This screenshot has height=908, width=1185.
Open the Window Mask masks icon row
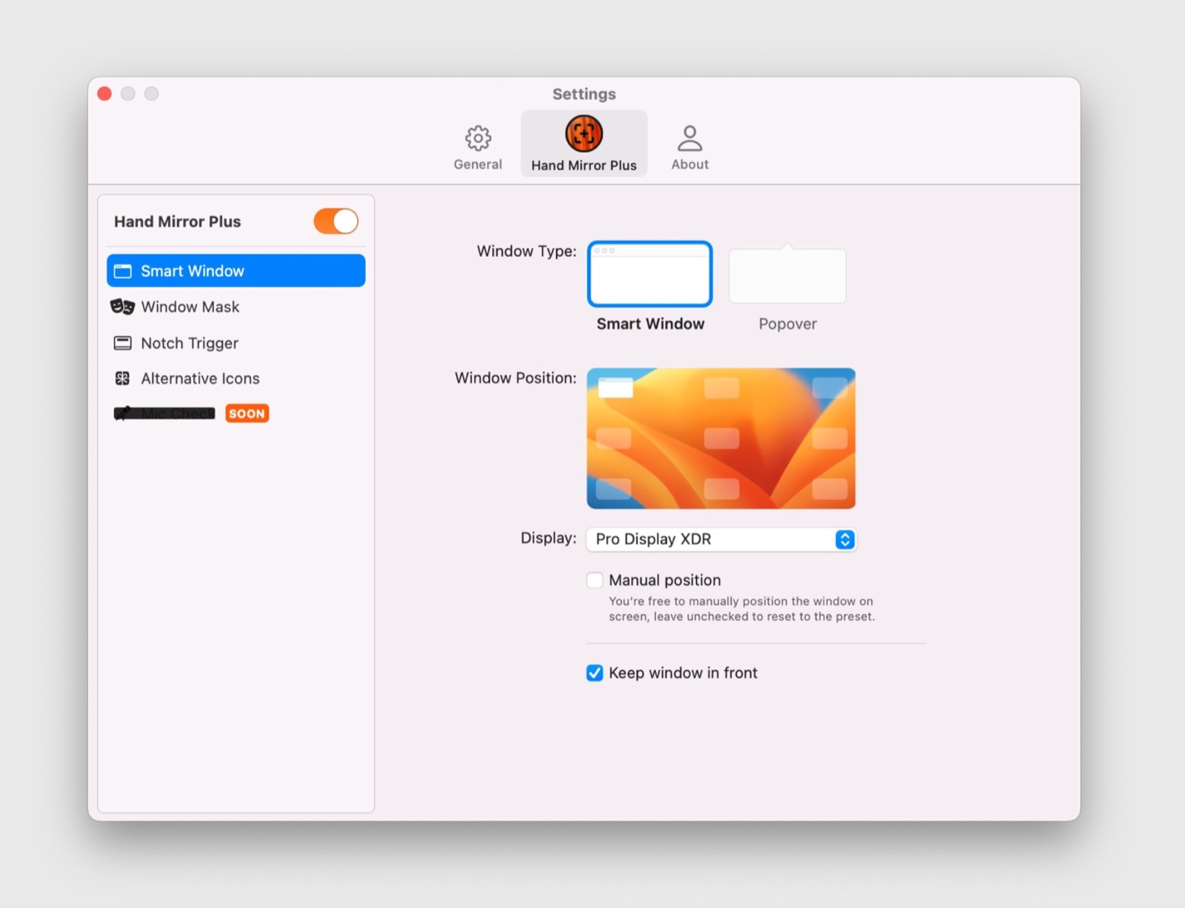click(x=236, y=307)
